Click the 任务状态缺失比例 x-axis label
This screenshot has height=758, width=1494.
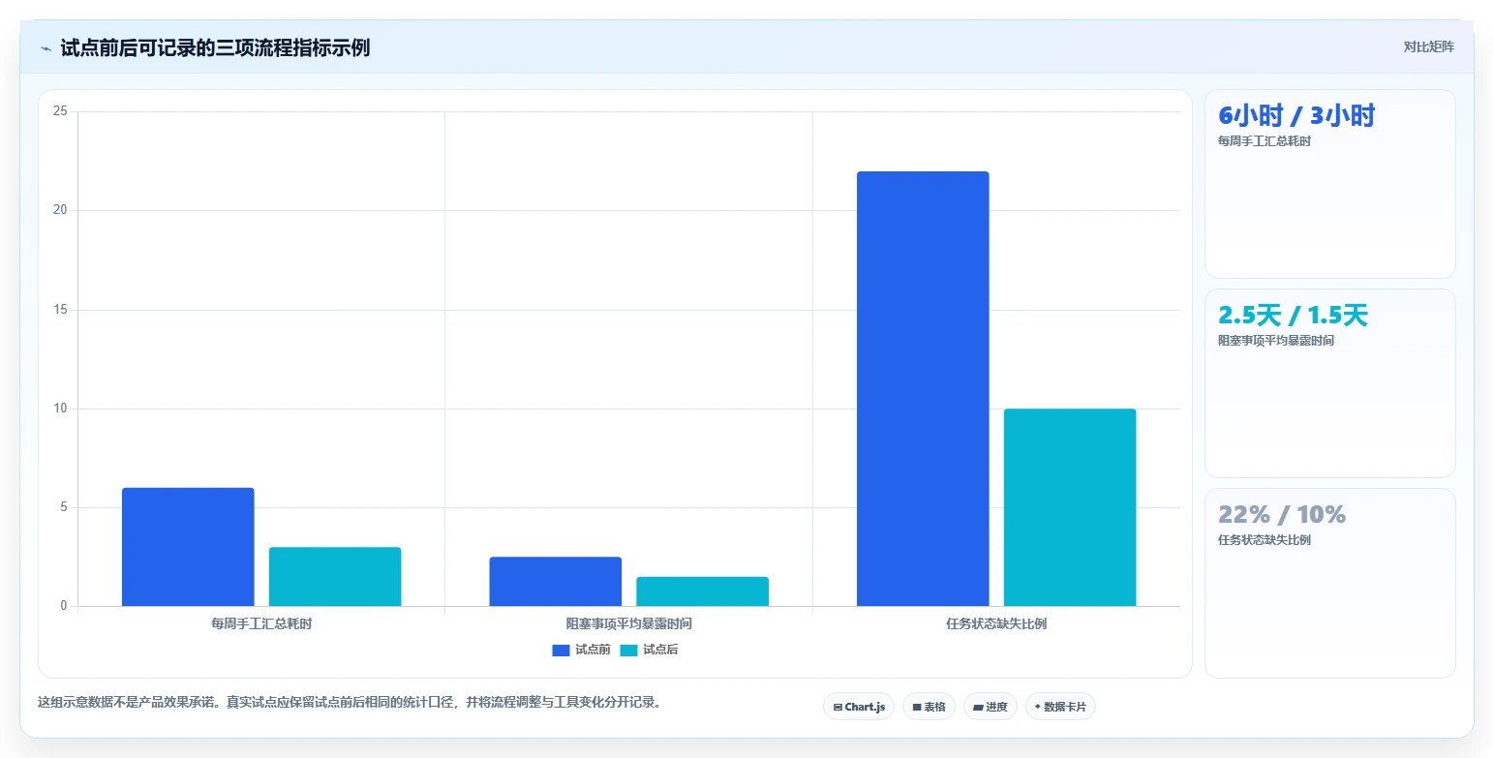[996, 623]
